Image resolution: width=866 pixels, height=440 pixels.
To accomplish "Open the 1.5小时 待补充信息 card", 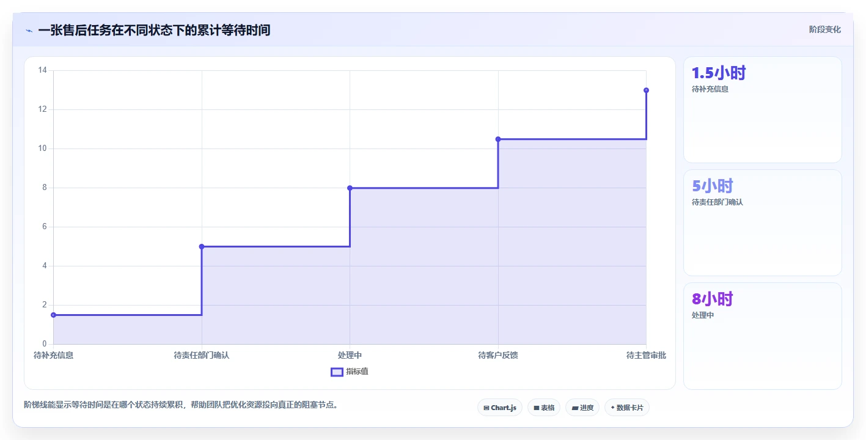I will click(762, 110).
